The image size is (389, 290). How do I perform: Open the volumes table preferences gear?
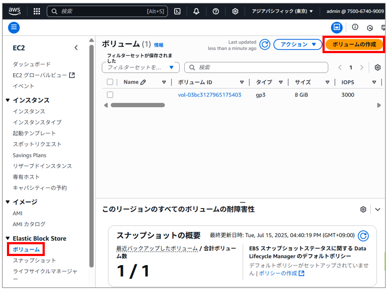point(378,67)
